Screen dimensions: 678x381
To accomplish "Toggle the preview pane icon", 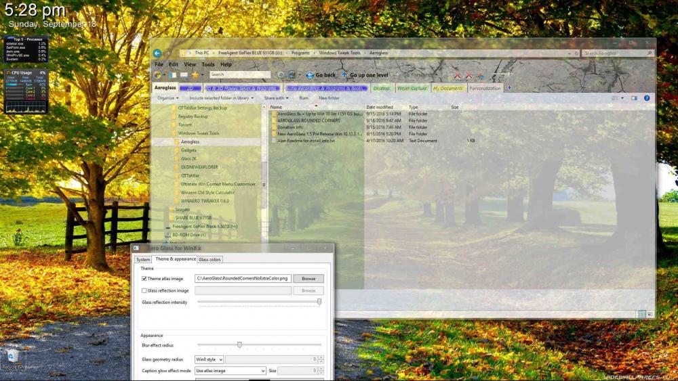I will tap(634, 98).
